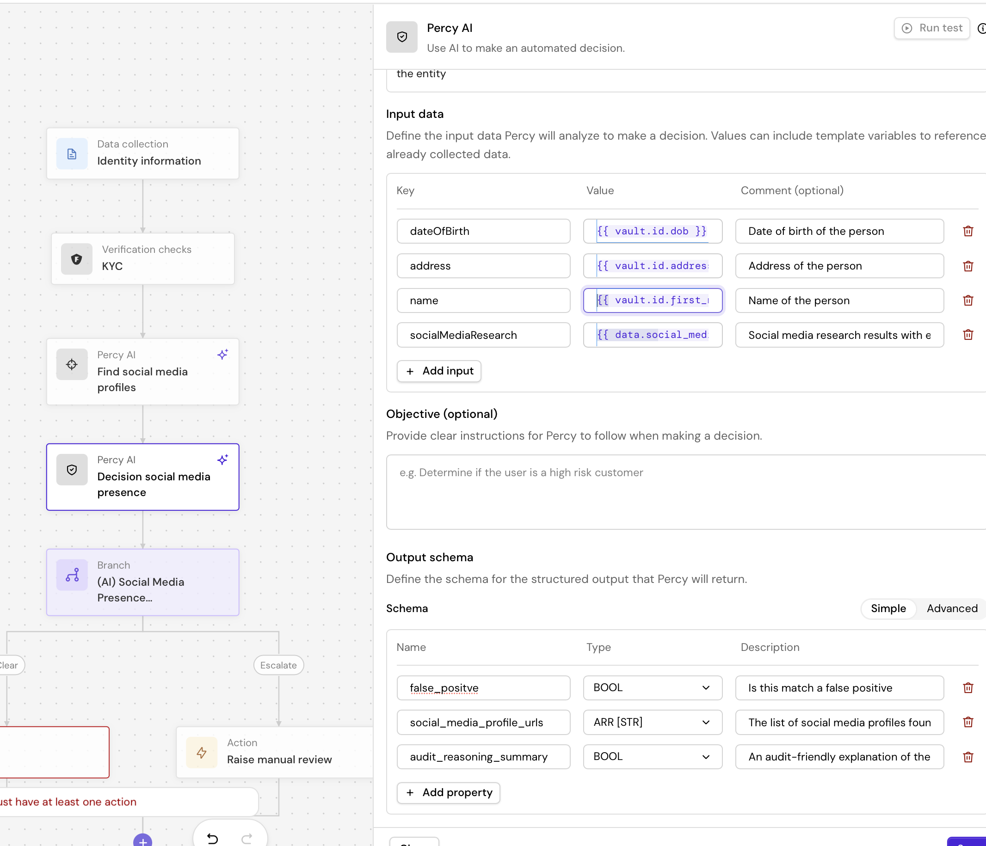Click the redo arrow icon
This screenshot has width=986, height=846.
coord(246,839)
